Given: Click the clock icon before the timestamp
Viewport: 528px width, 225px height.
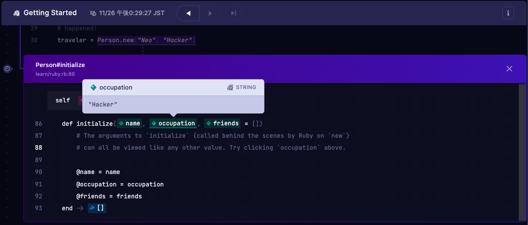Looking at the screenshot, I should pos(93,13).
